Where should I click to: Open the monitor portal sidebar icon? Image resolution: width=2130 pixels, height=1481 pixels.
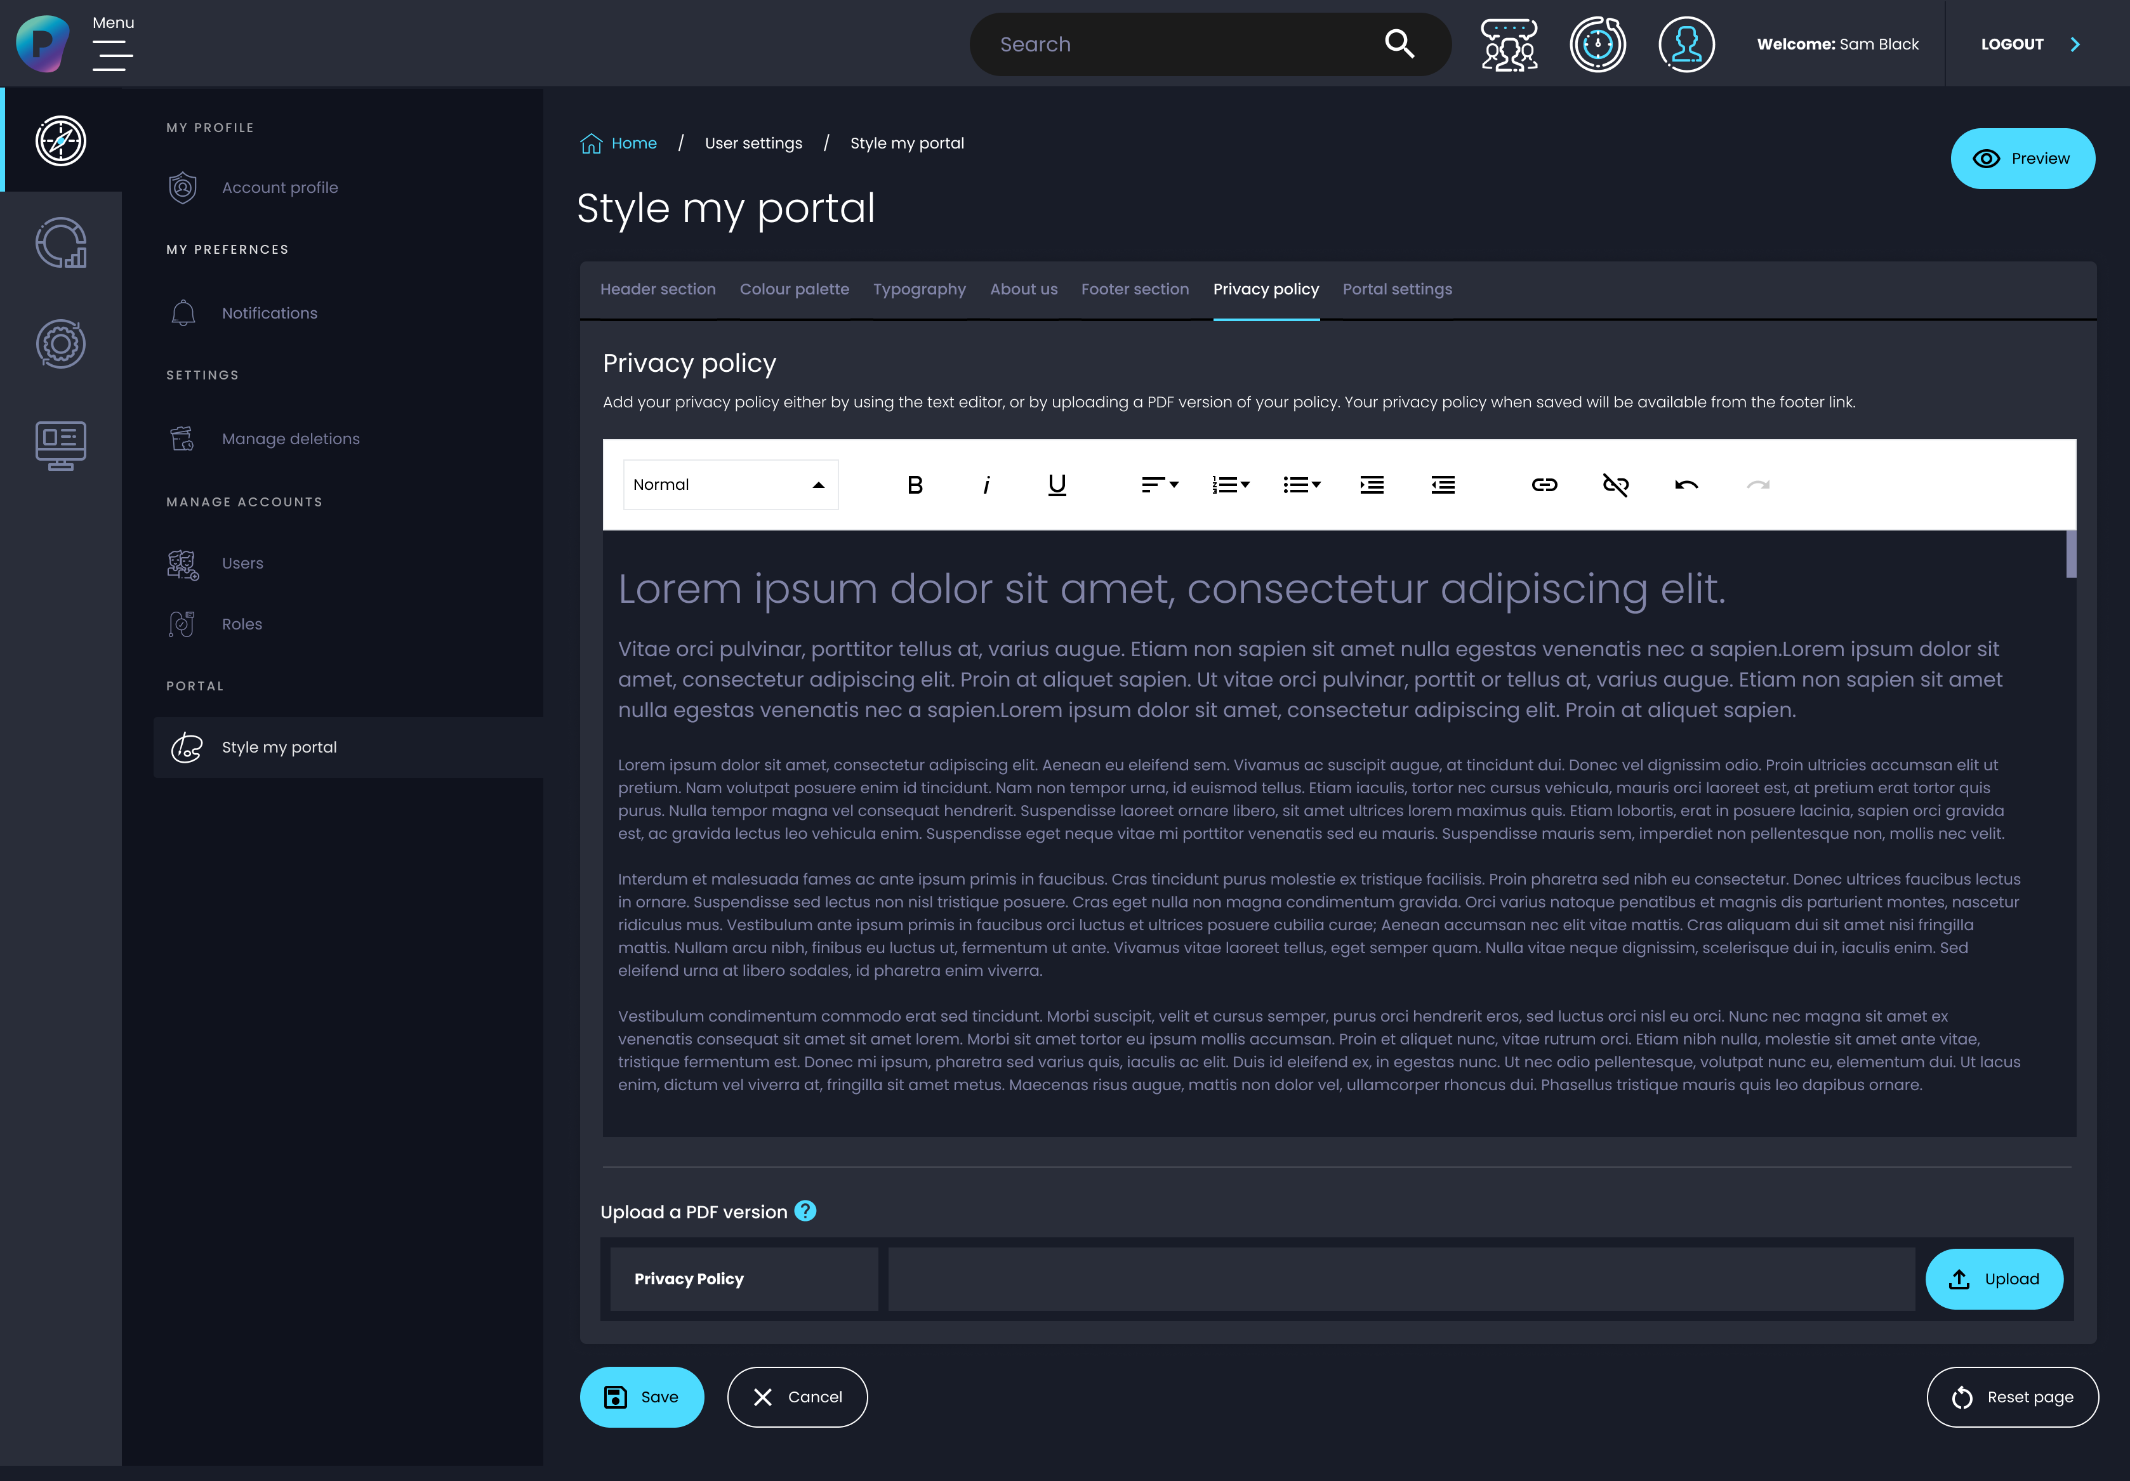(60, 445)
